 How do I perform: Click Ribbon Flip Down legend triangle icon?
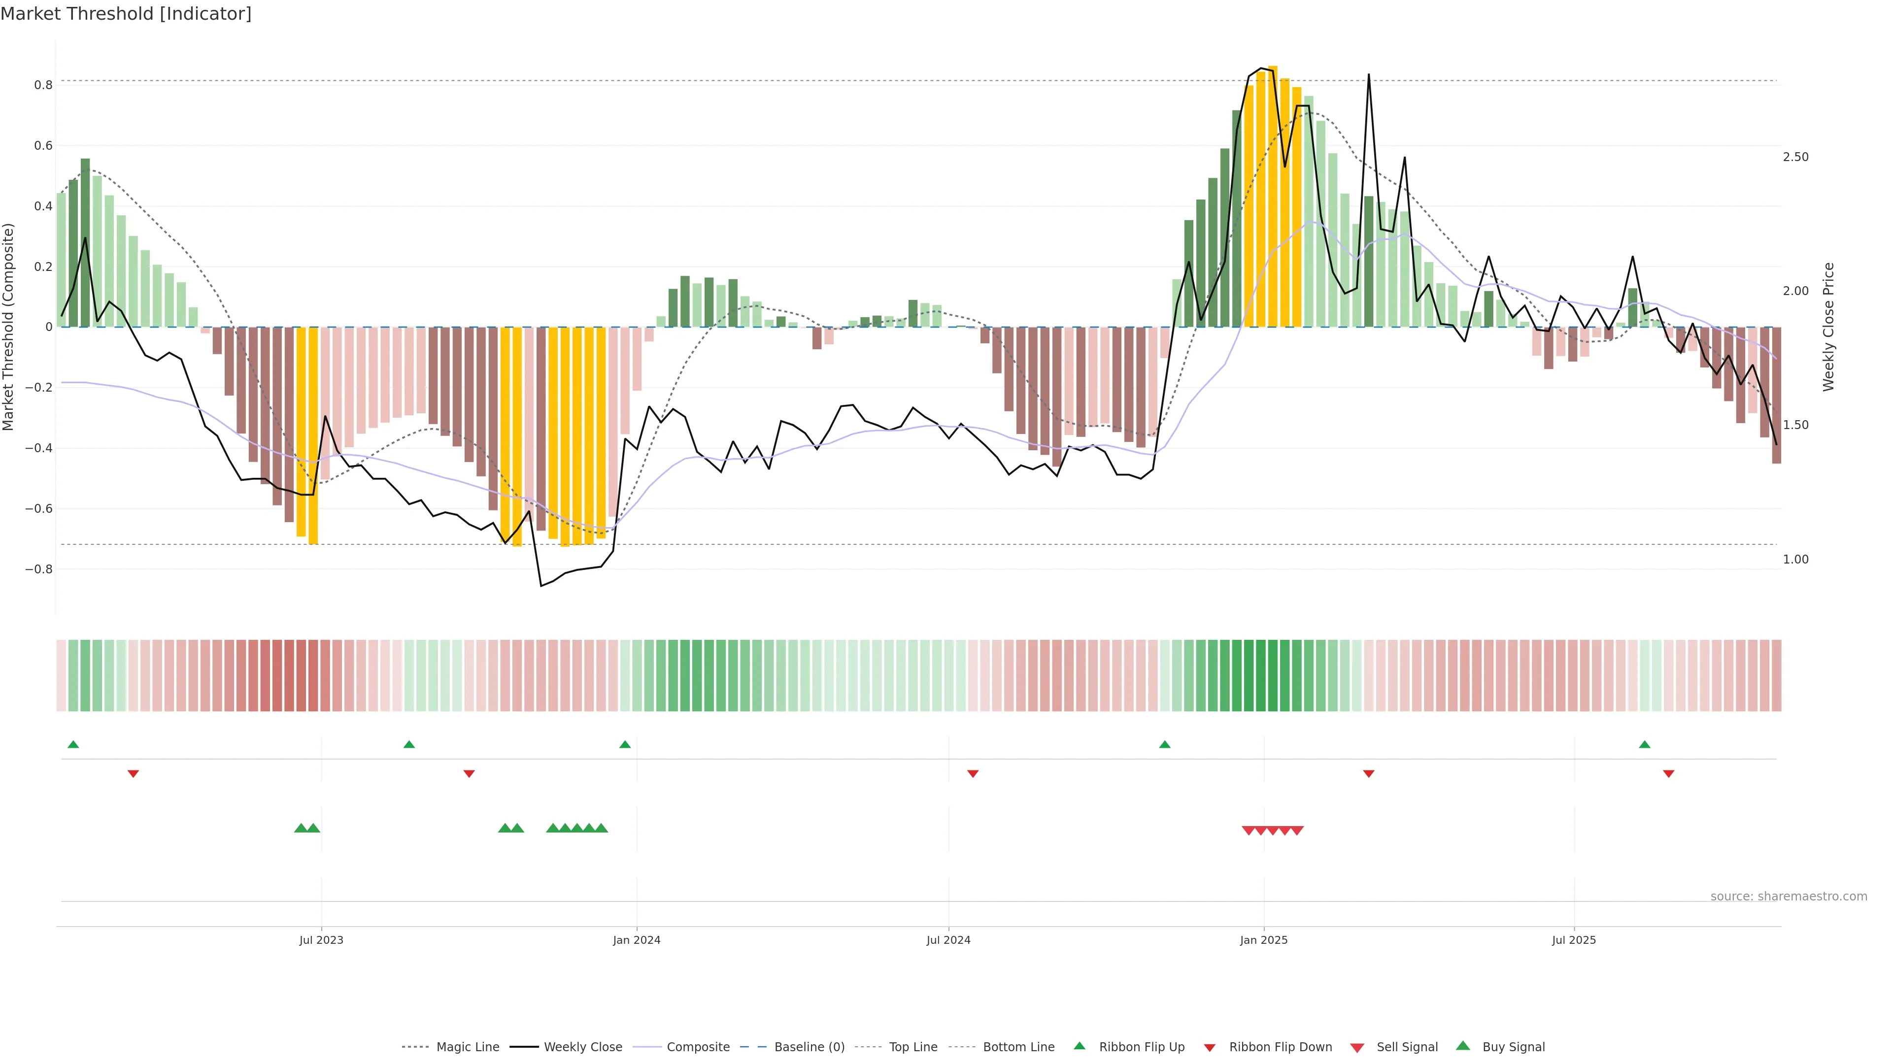coord(1210,1048)
